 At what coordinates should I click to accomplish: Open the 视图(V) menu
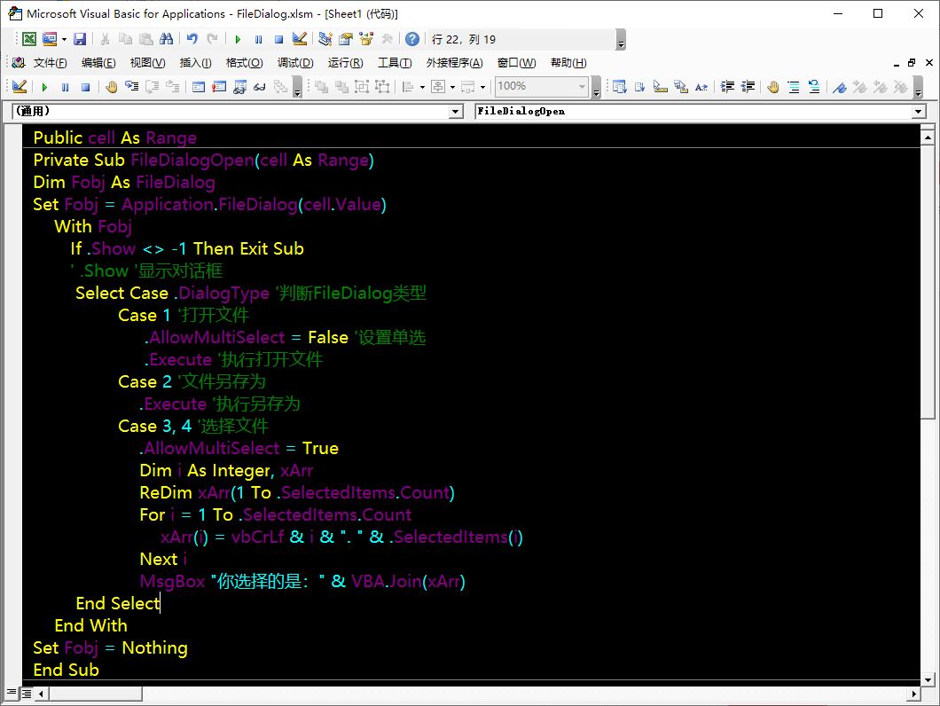coord(147,63)
